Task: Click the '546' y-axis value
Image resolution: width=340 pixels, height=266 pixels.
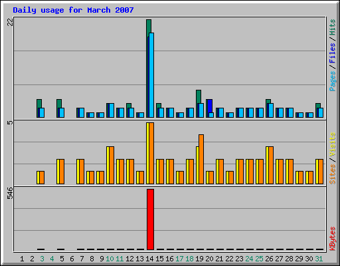Action: (10, 193)
